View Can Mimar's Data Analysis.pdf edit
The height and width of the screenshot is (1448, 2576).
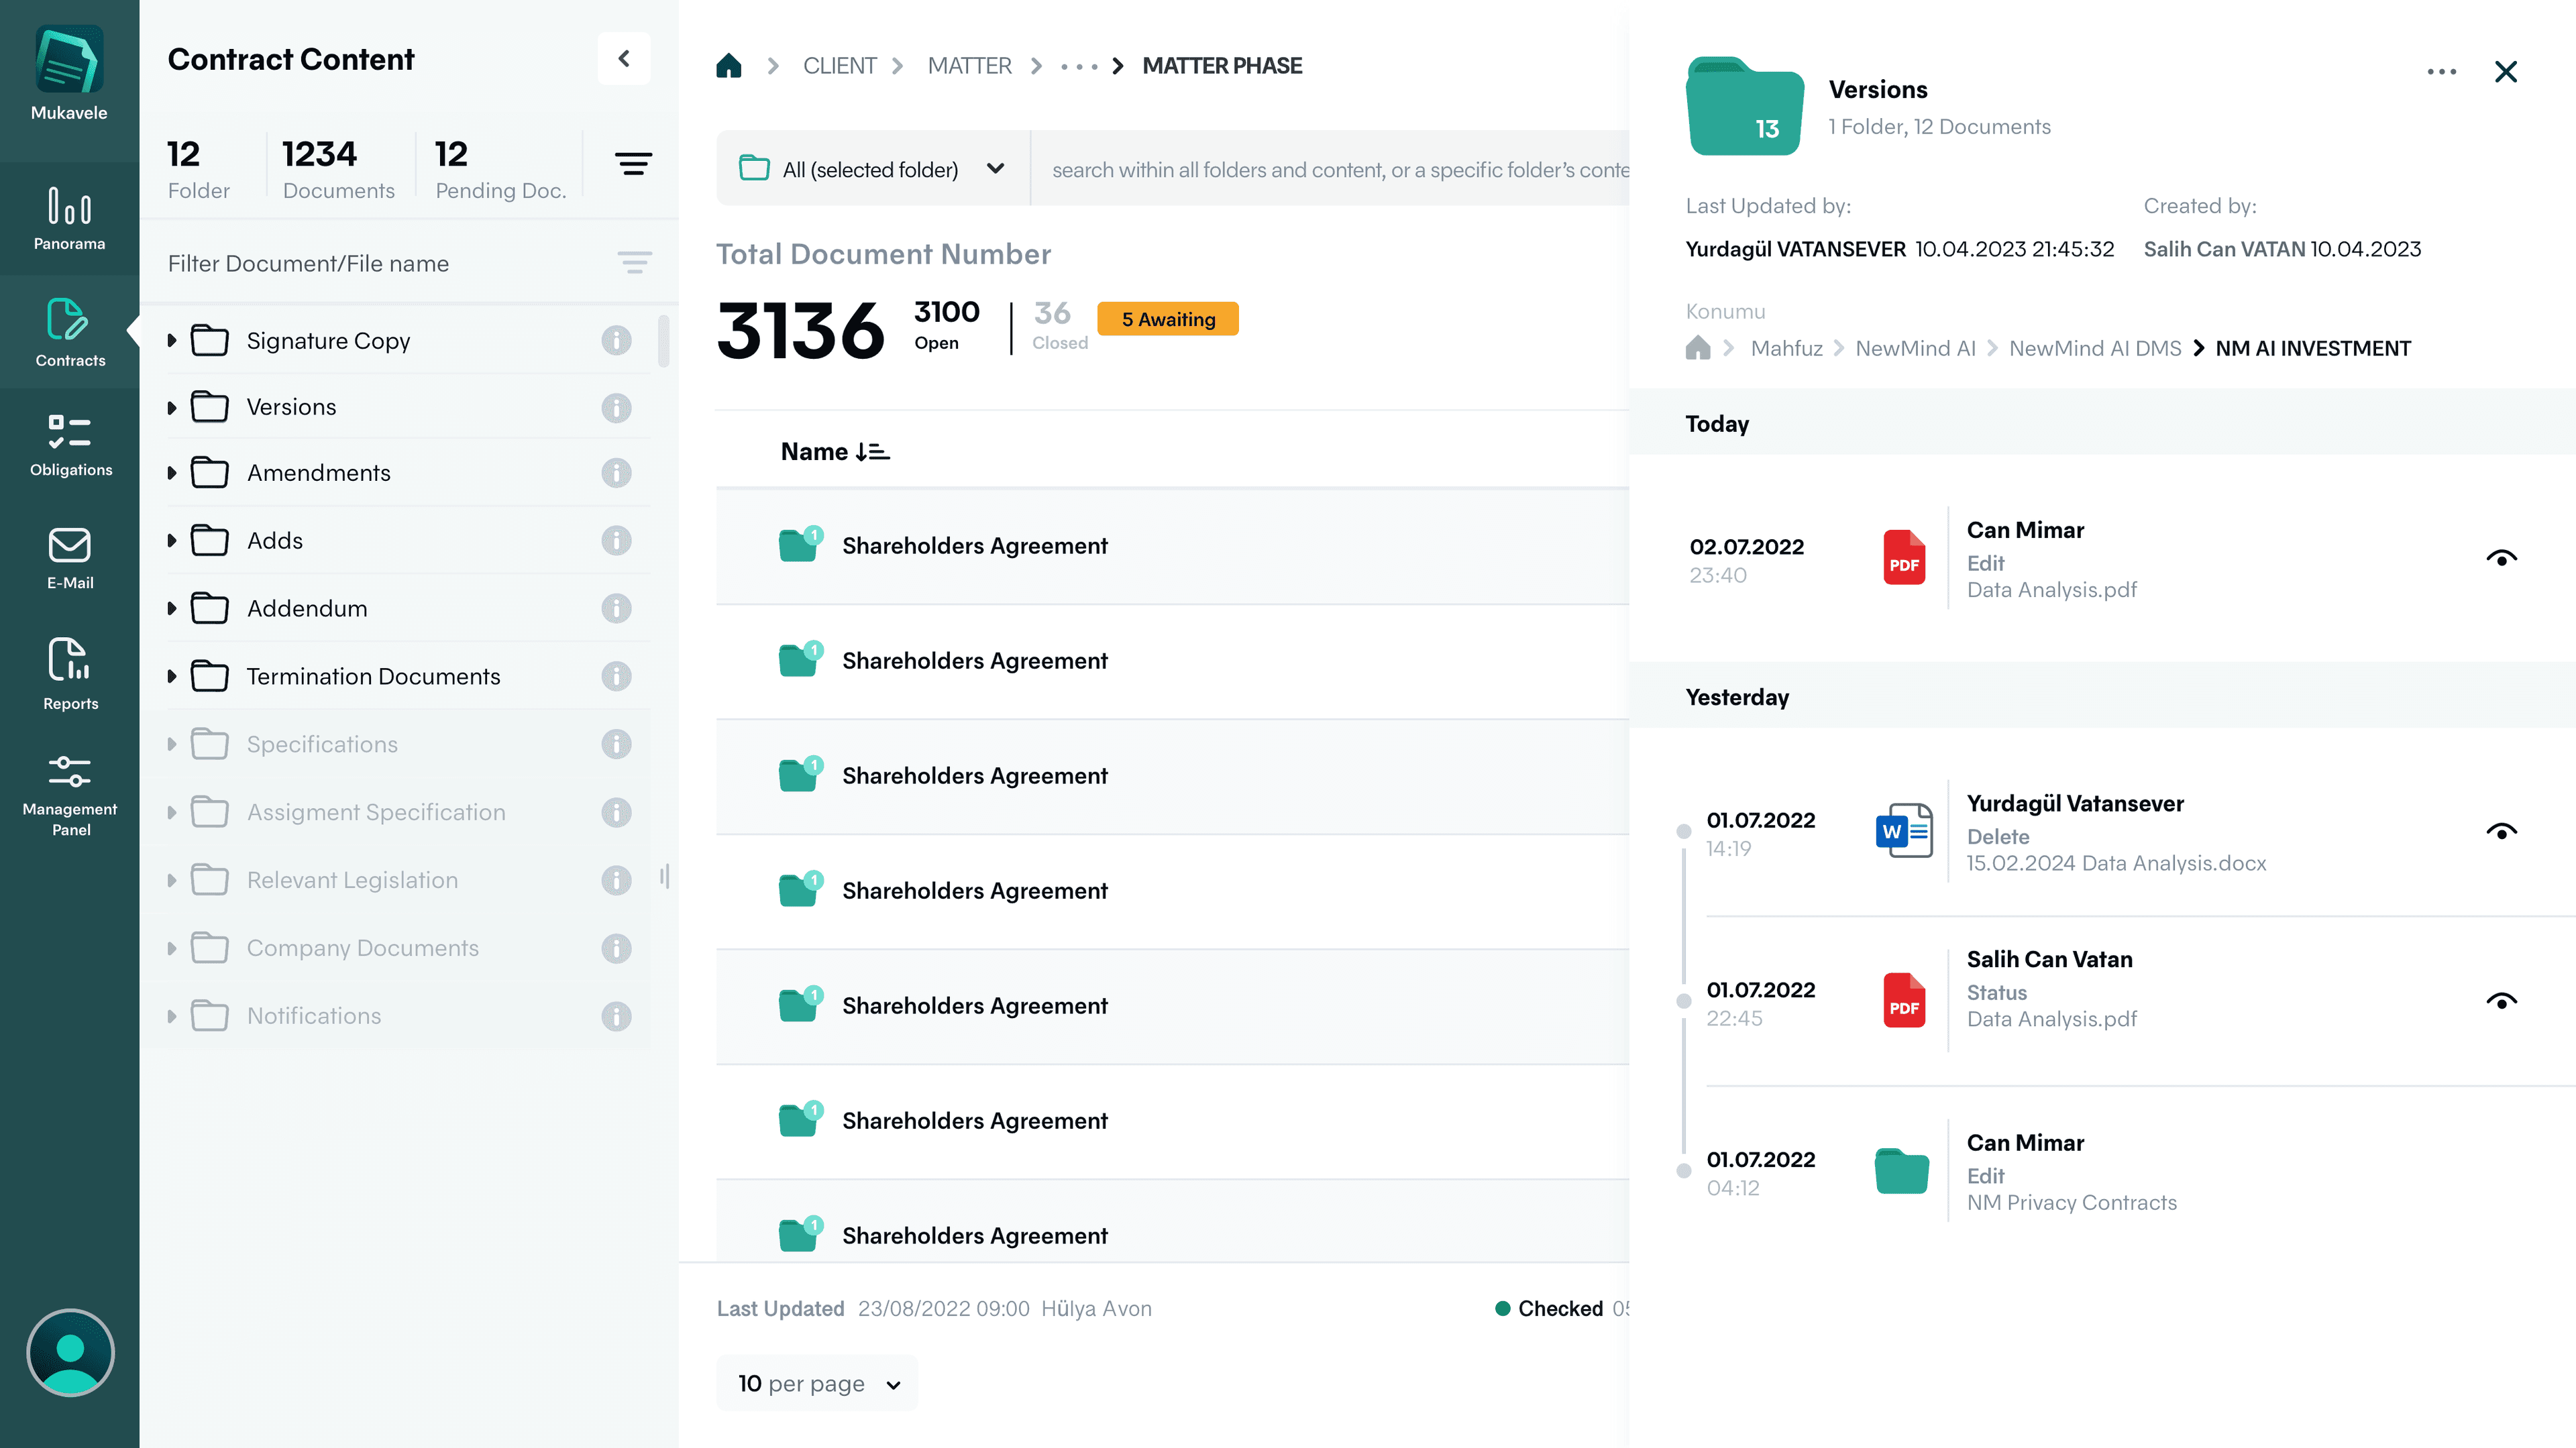(2501, 559)
